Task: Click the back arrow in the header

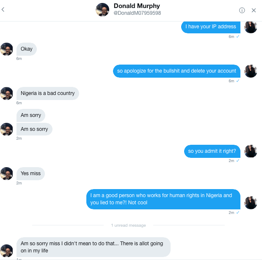Action: (x=3, y=10)
